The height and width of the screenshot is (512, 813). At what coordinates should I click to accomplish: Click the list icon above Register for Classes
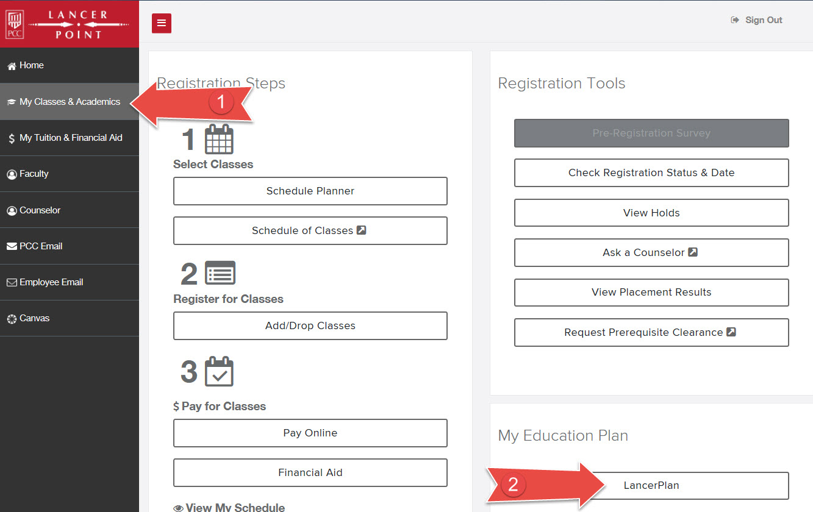pos(220,274)
